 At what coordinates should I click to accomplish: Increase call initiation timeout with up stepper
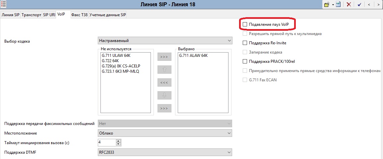point(118,141)
